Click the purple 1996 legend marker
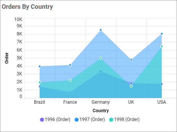This screenshot has width=177, height=132. [x=42, y=120]
